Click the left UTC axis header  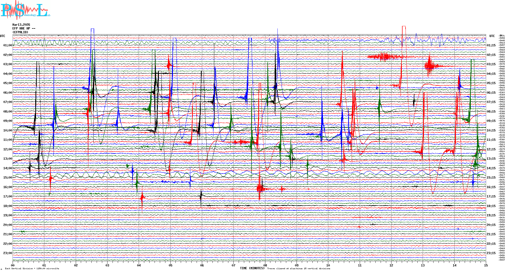click(x=3, y=36)
